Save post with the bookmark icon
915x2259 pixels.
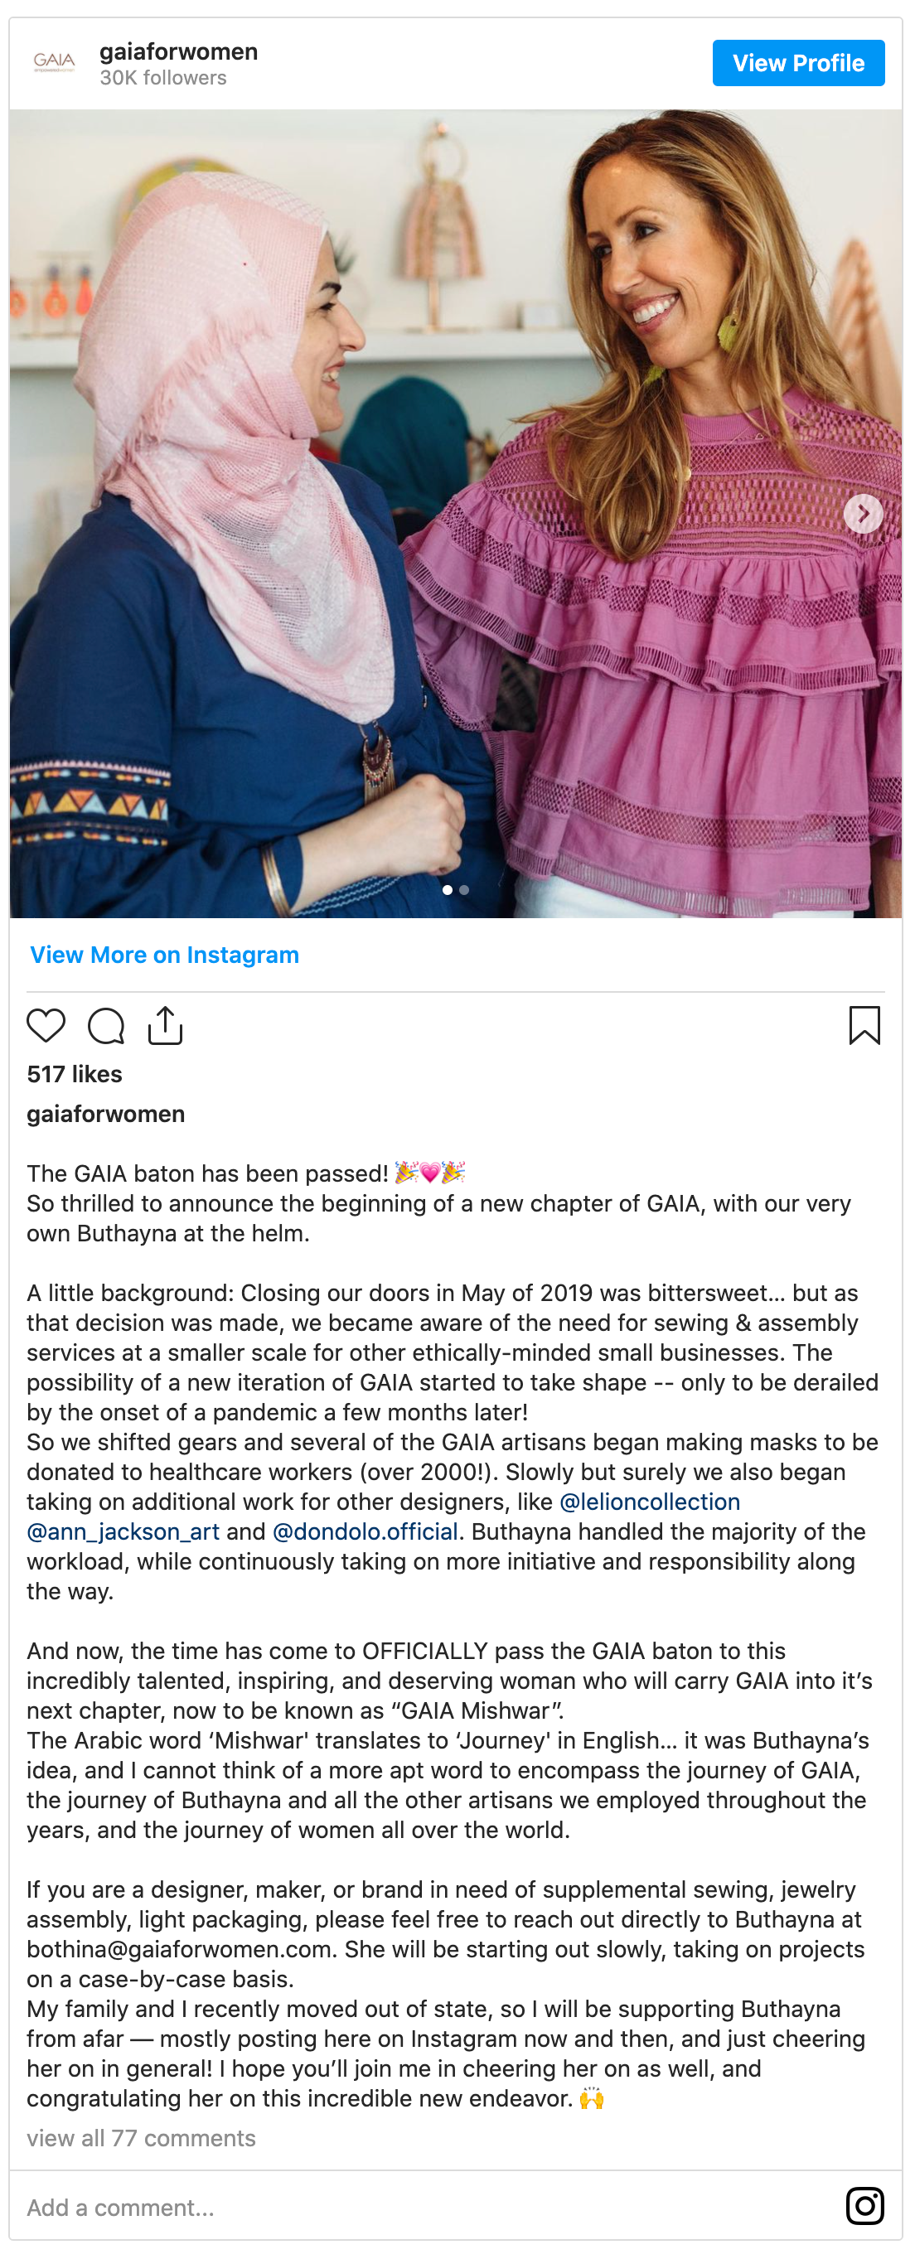[864, 1024]
